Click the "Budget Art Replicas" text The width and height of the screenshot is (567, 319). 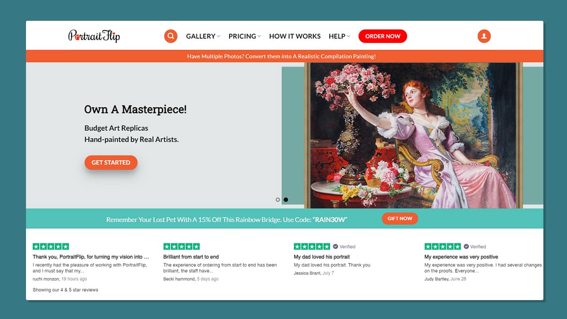coord(116,128)
